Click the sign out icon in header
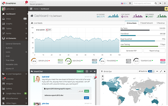 click(x=160, y=3)
